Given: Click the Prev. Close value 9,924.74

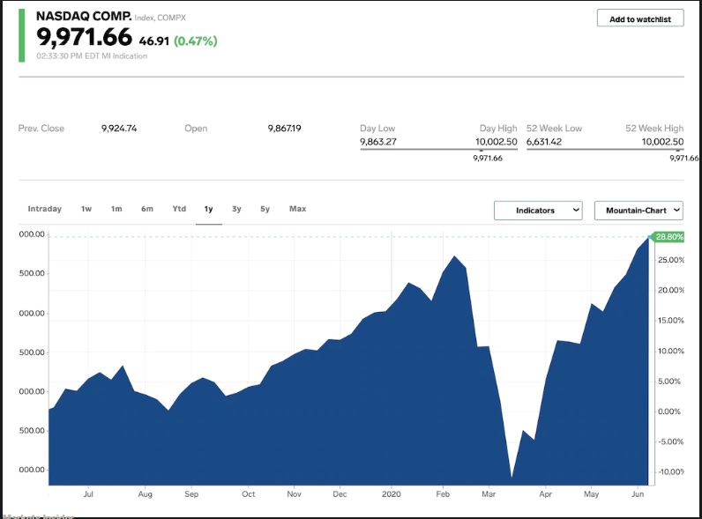Looking at the screenshot, I should tap(119, 129).
